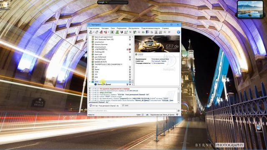Click the landscape photo thumbnail on desktop
This screenshot has width=267, height=150.
pos(250,9)
